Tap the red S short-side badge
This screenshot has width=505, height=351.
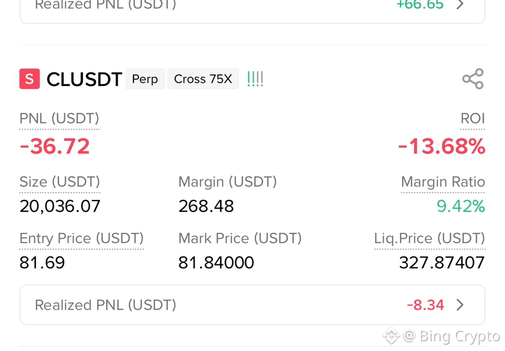pyautogui.click(x=30, y=79)
